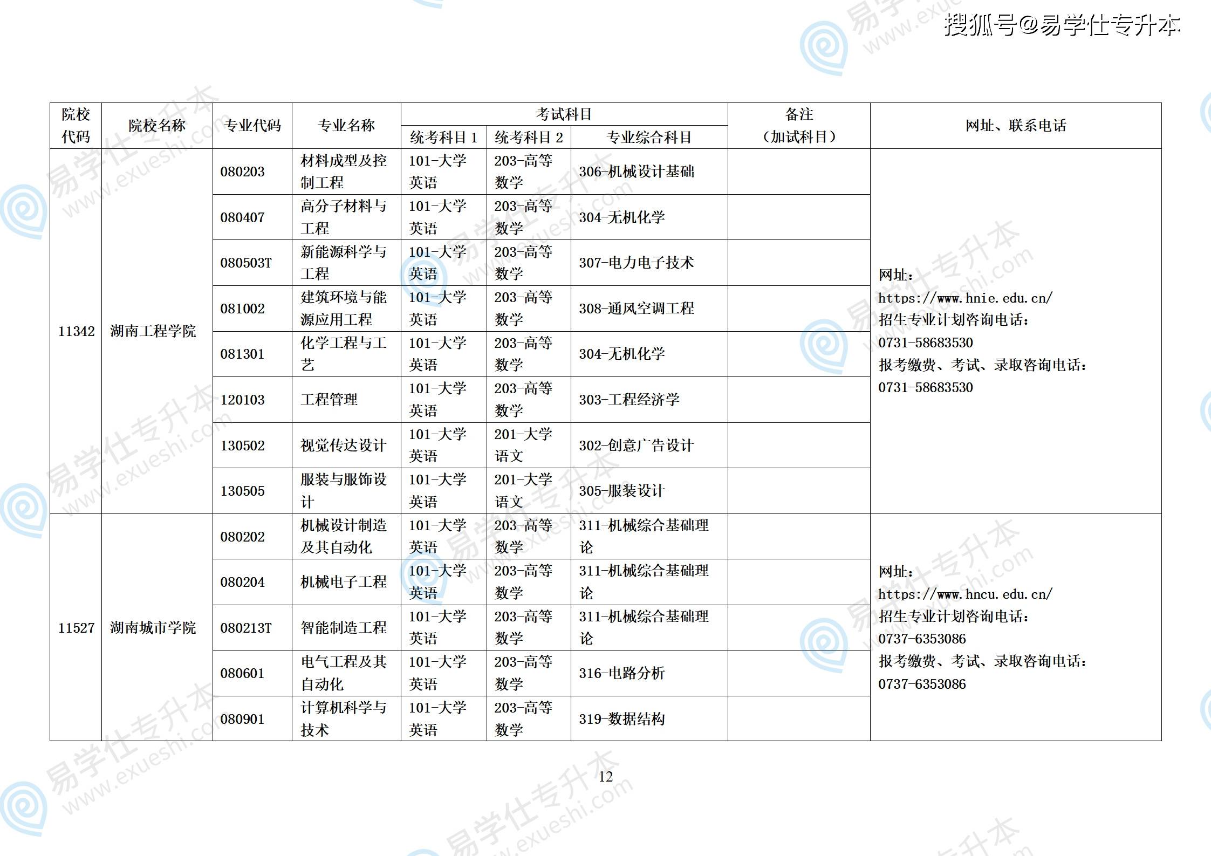
Task: Select institution code 11527
Action: [x=76, y=628]
